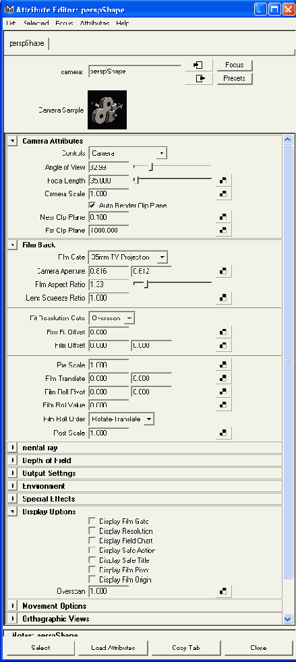296x662 pixels.
Task: Disable the Auto Render Clip Plane checkbox
Action: tap(92, 205)
